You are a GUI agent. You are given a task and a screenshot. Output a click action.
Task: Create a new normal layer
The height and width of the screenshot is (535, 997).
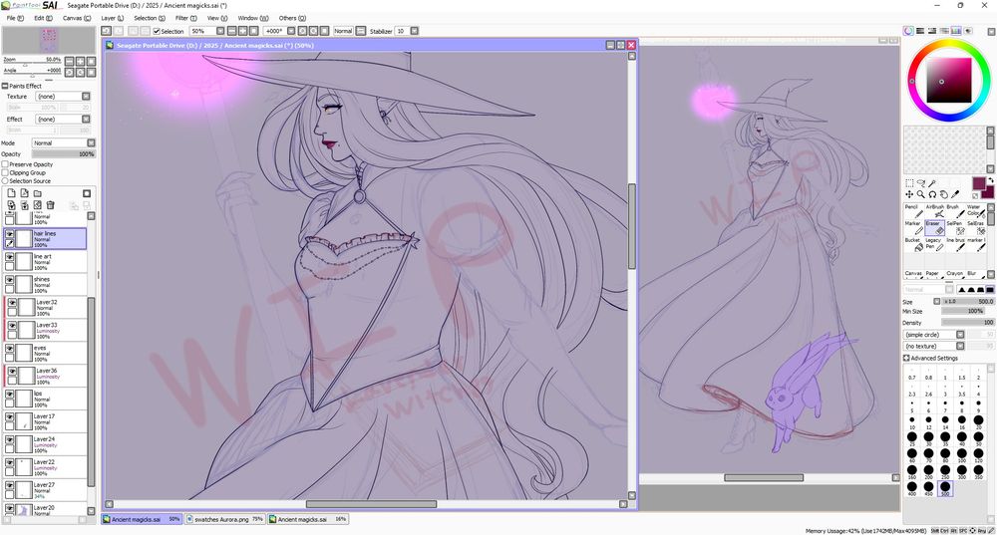click(11, 193)
